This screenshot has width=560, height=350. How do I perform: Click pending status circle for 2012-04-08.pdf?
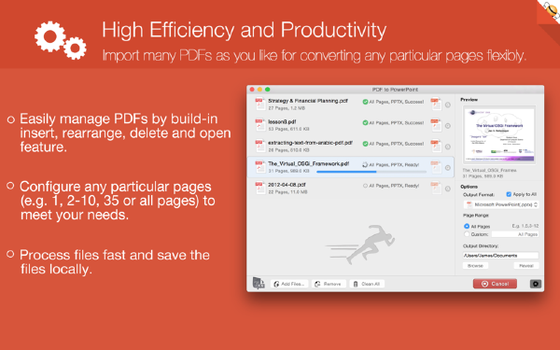click(x=365, y=186)
